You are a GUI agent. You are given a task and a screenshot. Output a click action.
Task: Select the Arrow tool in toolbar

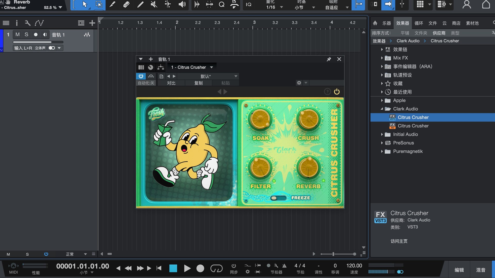[x=85, y=4]
